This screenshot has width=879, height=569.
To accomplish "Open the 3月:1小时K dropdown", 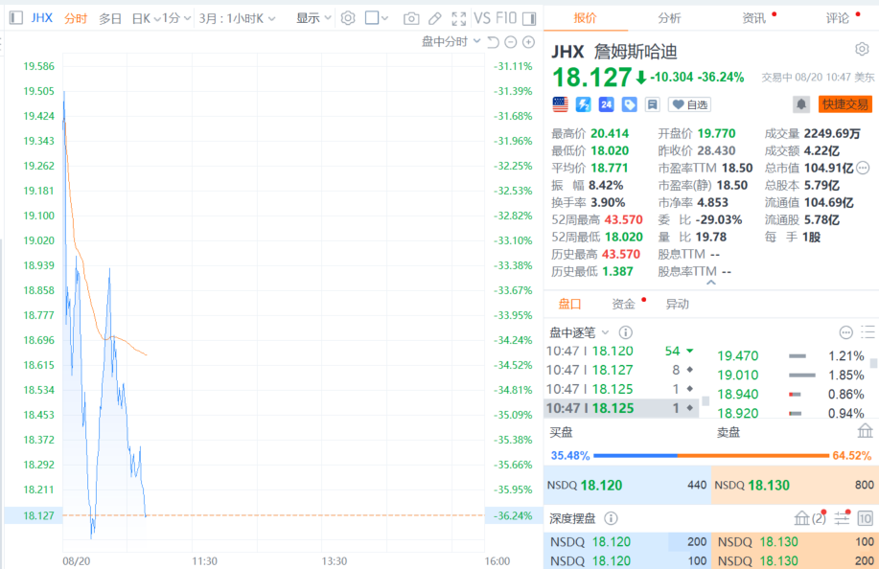I will 237,18.
